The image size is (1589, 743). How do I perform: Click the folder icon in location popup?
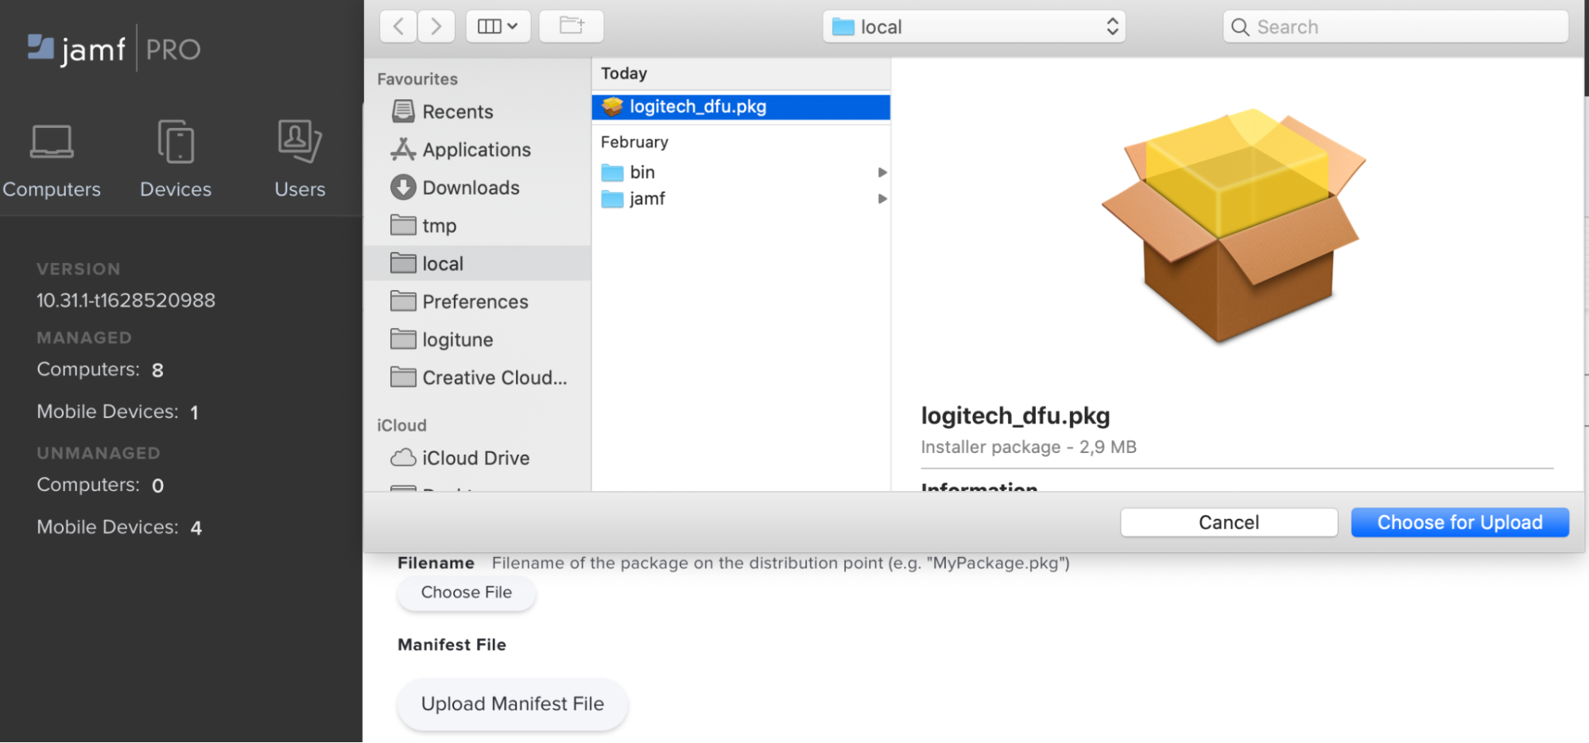click(843, 27)
